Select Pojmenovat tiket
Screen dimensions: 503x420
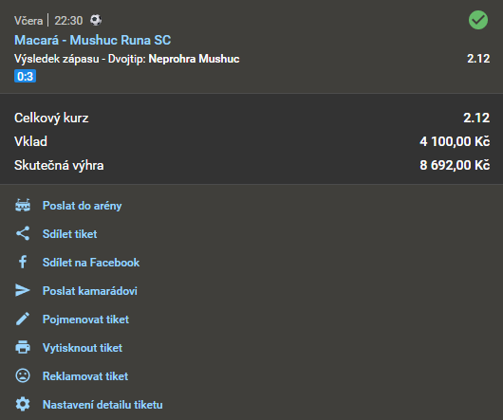85,320
